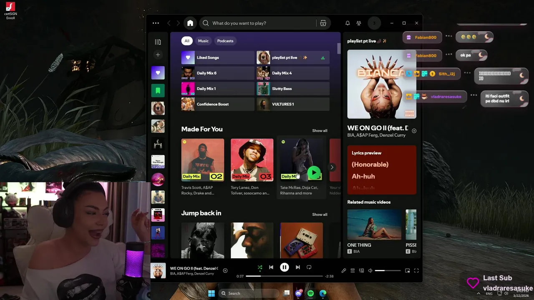Collapse Your Library icon
Screen dimensions: 534x300
[158, 42]
